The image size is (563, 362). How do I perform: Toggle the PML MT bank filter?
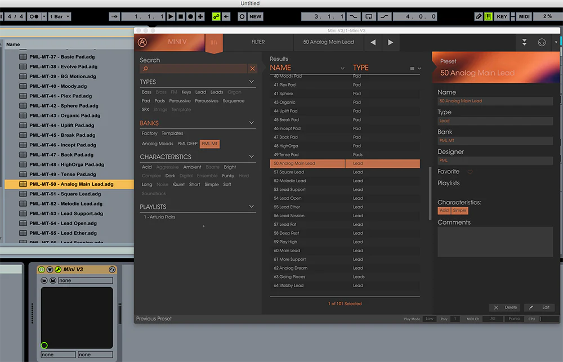(210, 144)
